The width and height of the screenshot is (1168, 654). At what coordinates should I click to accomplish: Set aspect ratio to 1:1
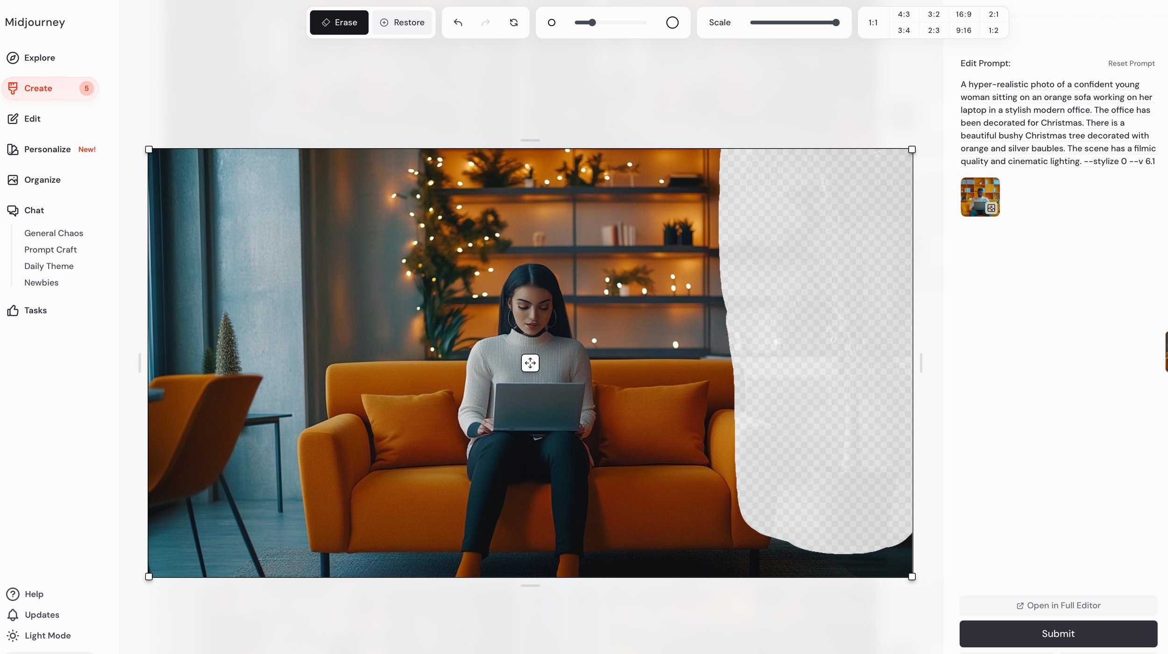[873, 22]
